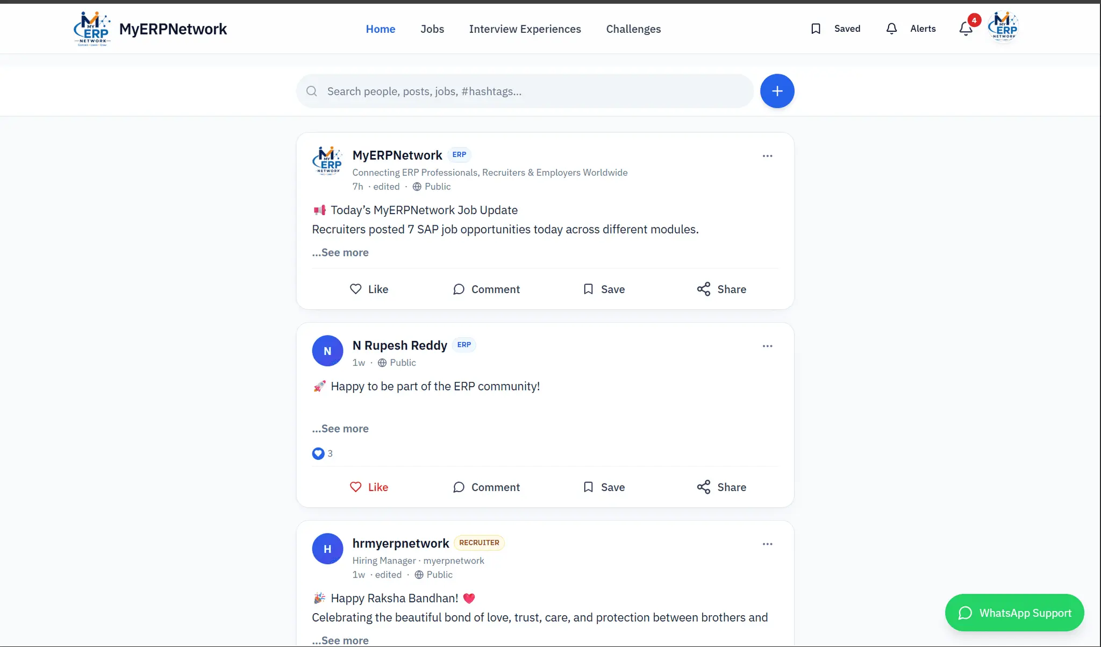1101x647 pixels.
Task: Click the MyERPNetwork logo in header
Action: [92, 29]
